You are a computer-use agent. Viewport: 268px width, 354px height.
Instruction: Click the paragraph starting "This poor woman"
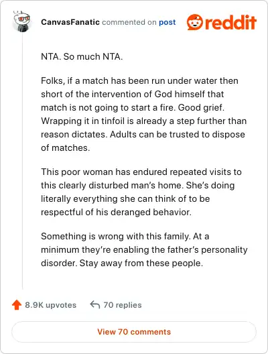click(x=141, y=192)
